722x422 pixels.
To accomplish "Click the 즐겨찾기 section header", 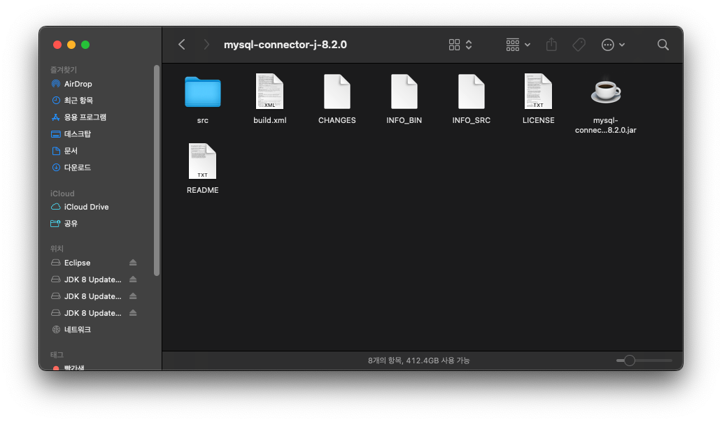I will (x=64, y=69).
